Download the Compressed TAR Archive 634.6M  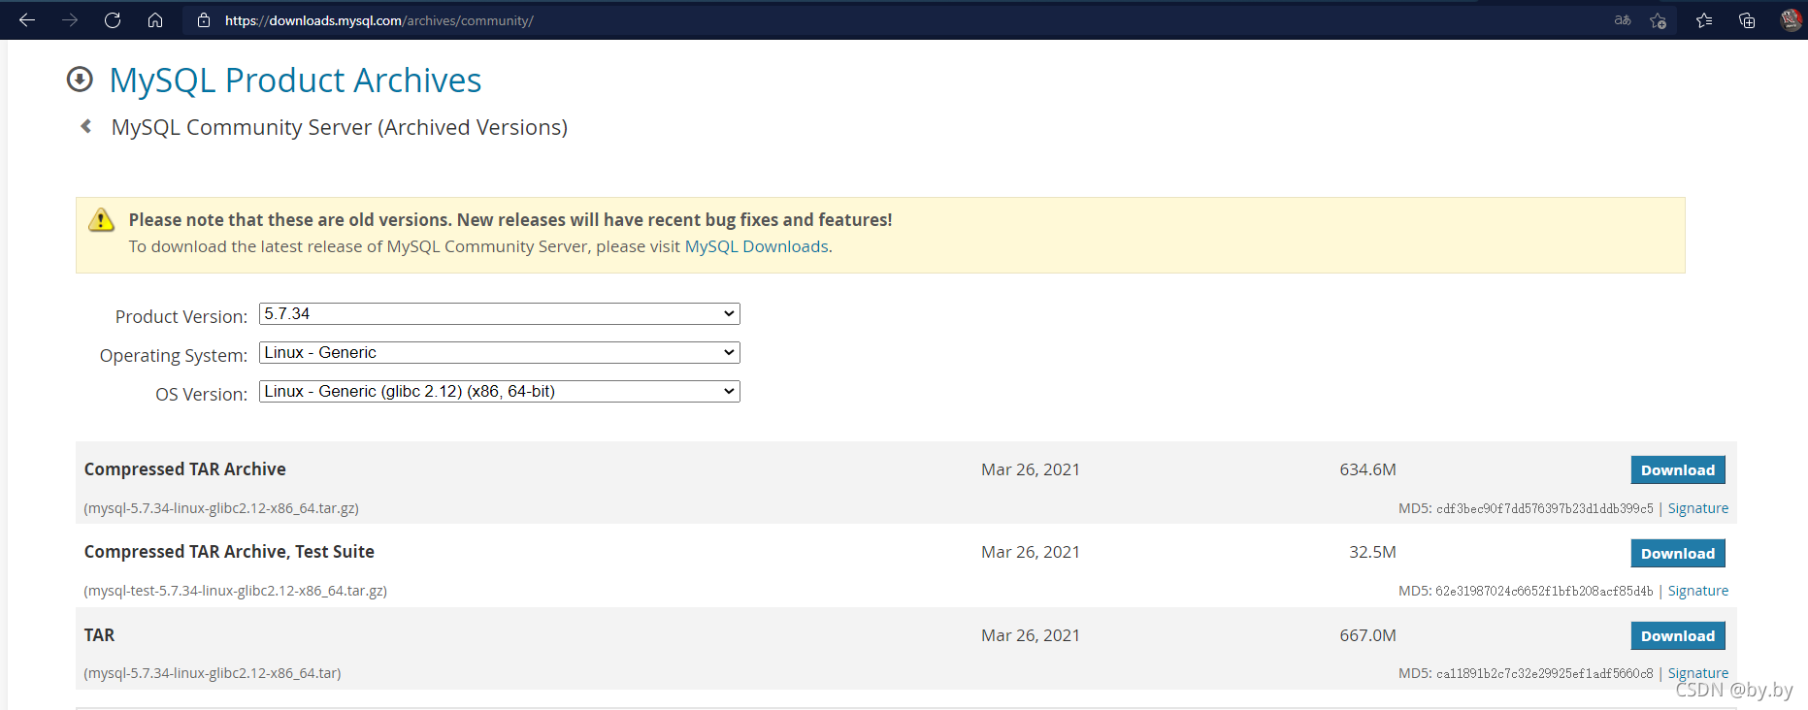pos(1678,470)
